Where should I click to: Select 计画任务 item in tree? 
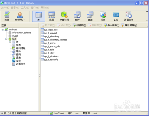click(x=21, y=64)
